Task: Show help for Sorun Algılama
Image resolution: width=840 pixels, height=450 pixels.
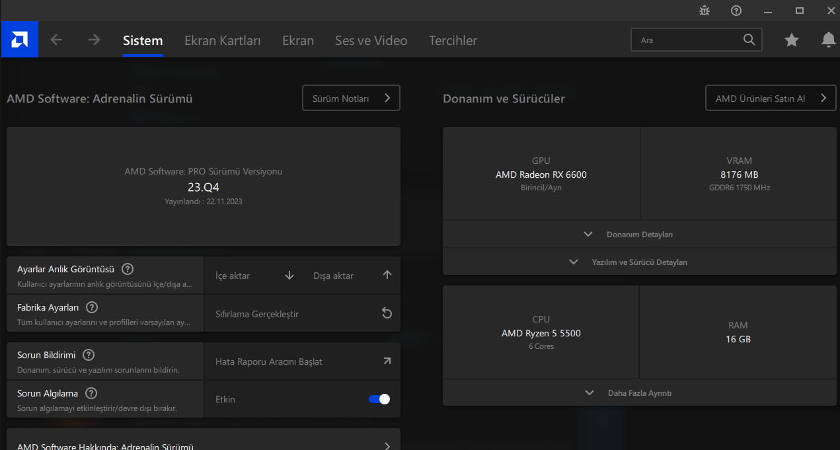Action: tap(91, 393)
